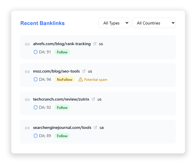Click the shield icon next to DA: 94
This screenshot has width=196, height=164.
click(x=36, y=79)
